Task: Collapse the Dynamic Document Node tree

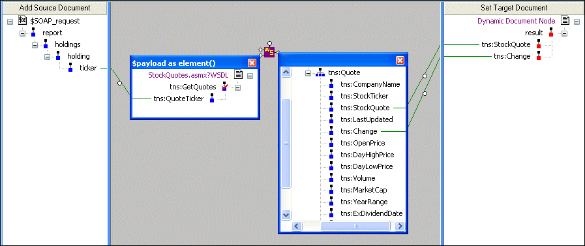Action: tap(577, 22)
